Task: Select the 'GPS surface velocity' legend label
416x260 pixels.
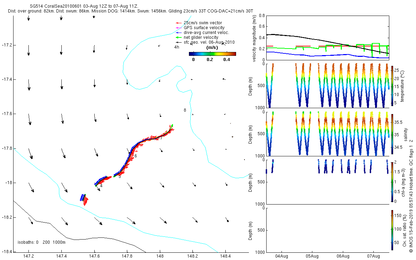Action: coord(204,28)
